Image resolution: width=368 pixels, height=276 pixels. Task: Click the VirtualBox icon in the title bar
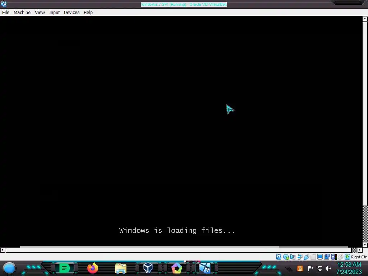pyautogui.click(x=4, y=4)
